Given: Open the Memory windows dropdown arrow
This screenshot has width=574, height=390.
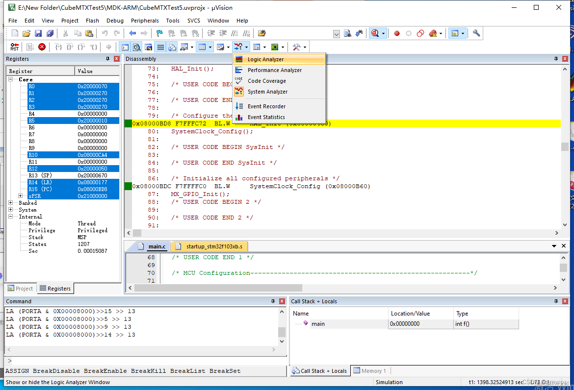Looking at the screenshot, I should (x=210, y=47).
